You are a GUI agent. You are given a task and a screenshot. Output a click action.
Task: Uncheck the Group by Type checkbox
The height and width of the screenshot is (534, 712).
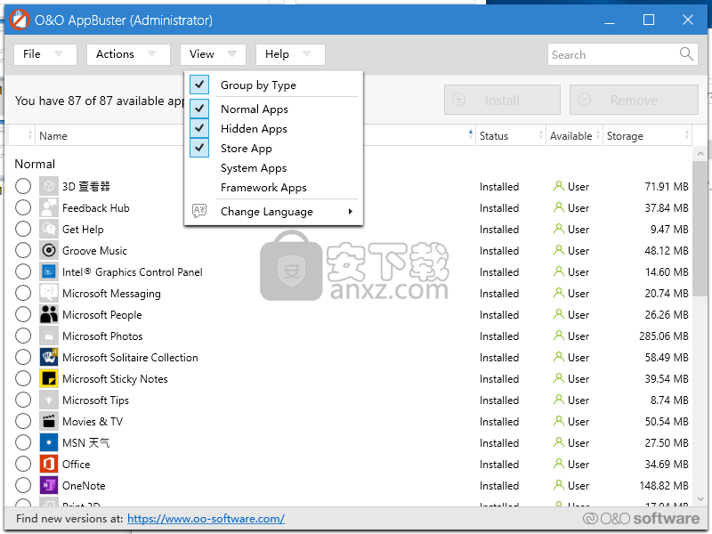point(199,85)
